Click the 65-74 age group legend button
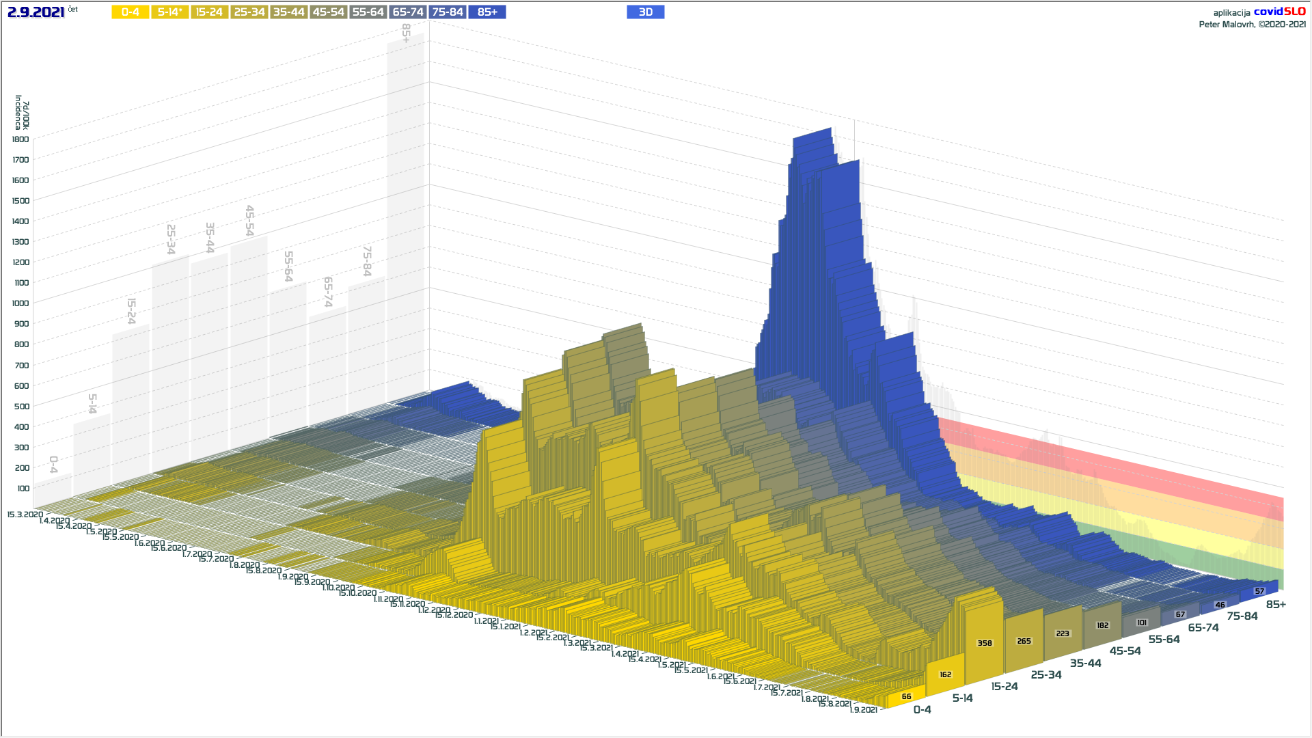 (408, 12)
